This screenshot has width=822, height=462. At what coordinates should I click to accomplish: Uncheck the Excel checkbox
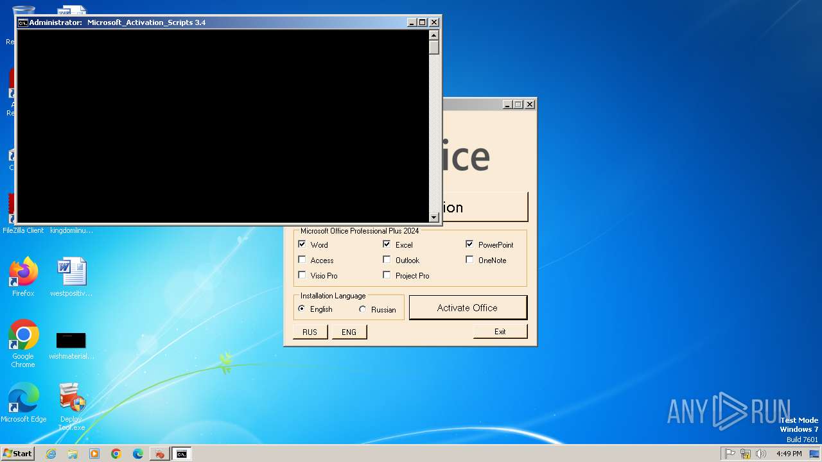pyautogui.click(x=387, y=244)
